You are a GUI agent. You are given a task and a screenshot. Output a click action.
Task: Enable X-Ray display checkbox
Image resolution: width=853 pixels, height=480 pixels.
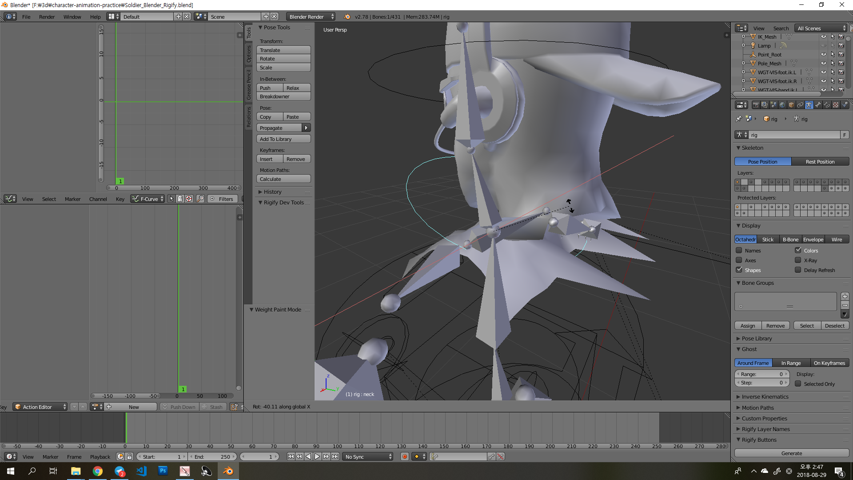click(798, 260)
